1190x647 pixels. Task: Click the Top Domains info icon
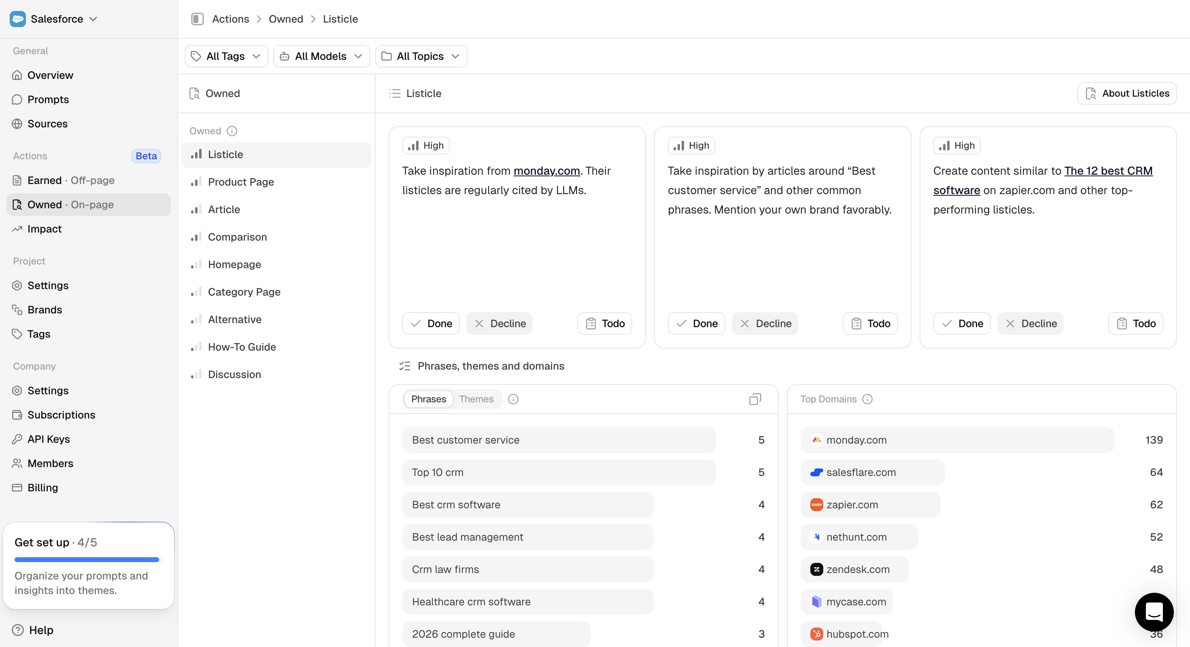pyautogui.click(x=867, y=399)
